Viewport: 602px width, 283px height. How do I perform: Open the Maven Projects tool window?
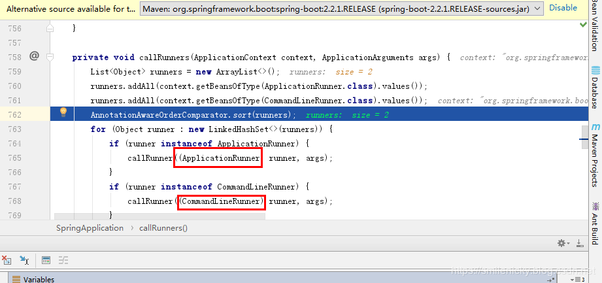tap(595, 155)
